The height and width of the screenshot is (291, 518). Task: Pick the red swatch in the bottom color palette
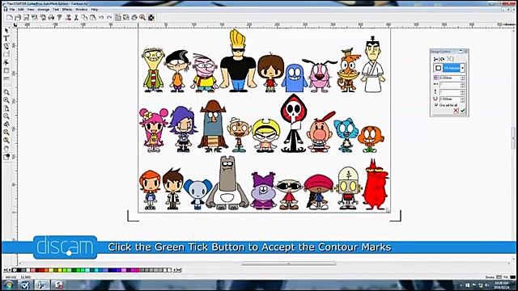[42, 270]
